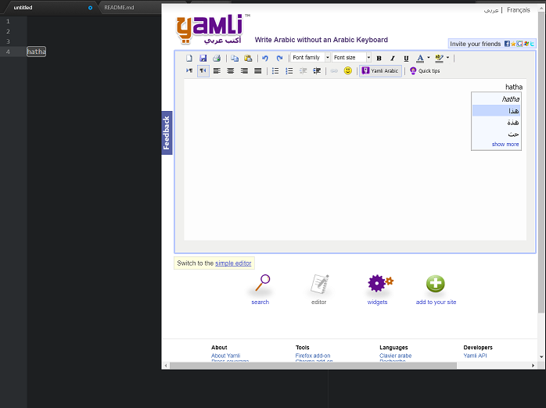Click the vertical scrollbar of the Yamli page
The height and width of the screenshot is (408, 546).
click(x=541, y=163)
